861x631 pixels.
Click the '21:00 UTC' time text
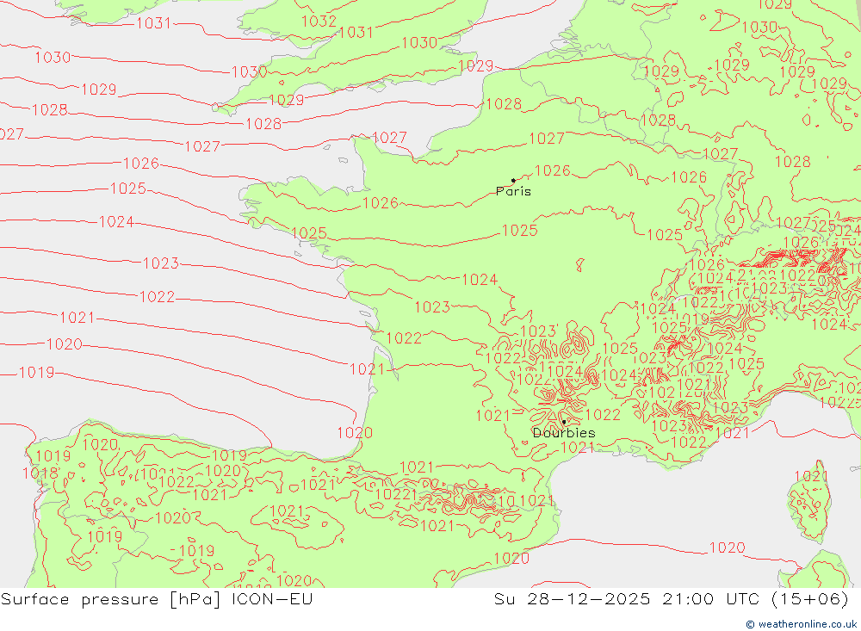(710, 598)
